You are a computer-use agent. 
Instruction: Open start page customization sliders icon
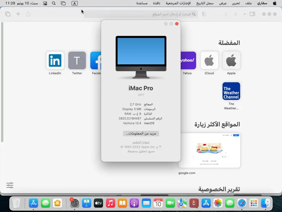point(10,185)
